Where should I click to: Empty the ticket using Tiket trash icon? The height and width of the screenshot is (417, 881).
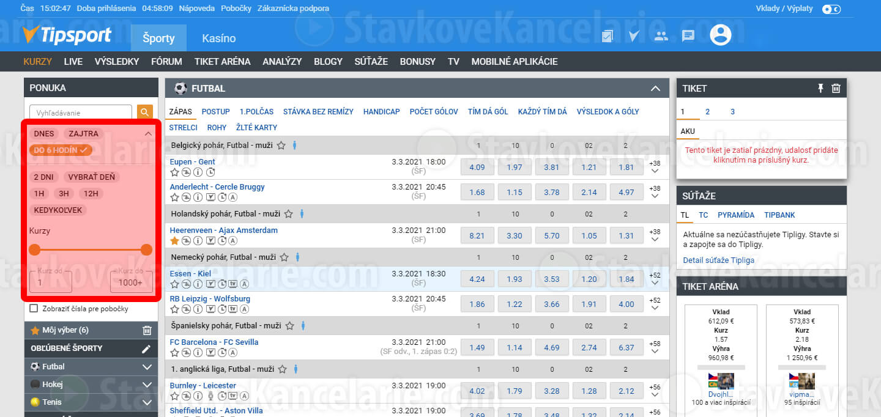click(x=836, y=89)
